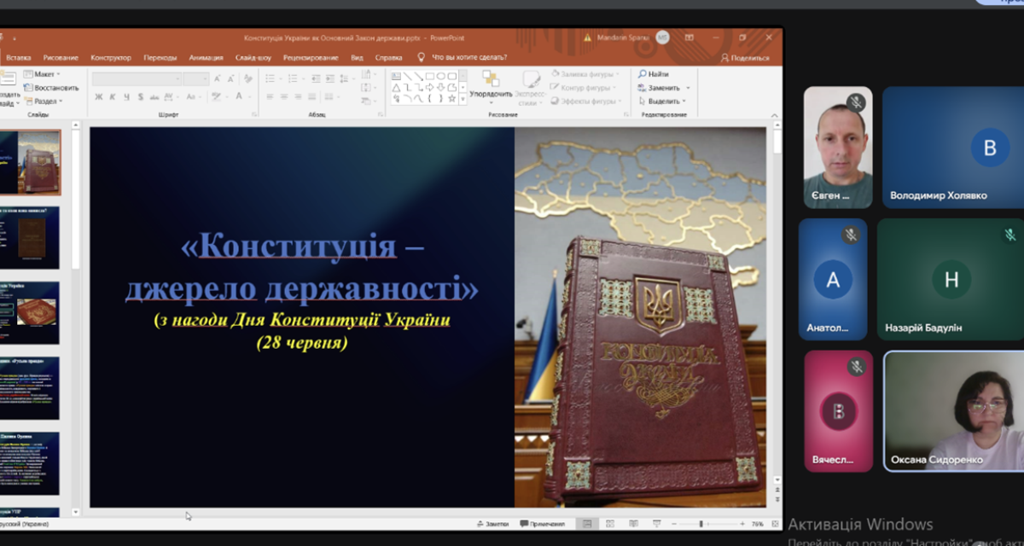The image size is (1024, 546).
Task: Open the Выделить selection dropdown
Action: (x=664, y=101)
